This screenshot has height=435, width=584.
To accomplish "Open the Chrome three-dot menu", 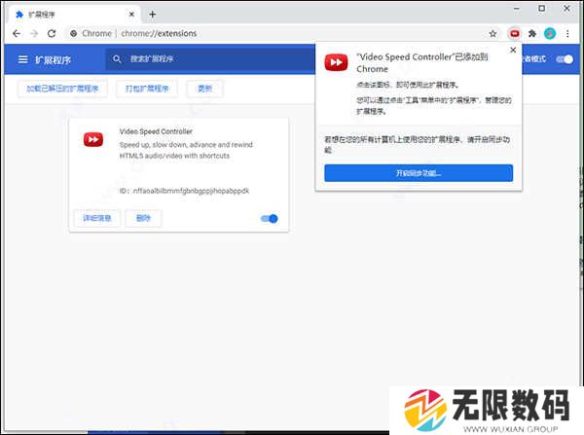I will (x=567, y=34).
